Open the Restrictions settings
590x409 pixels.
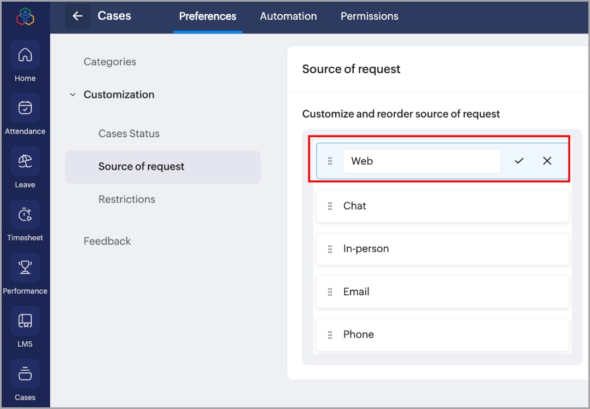(127, 199)
